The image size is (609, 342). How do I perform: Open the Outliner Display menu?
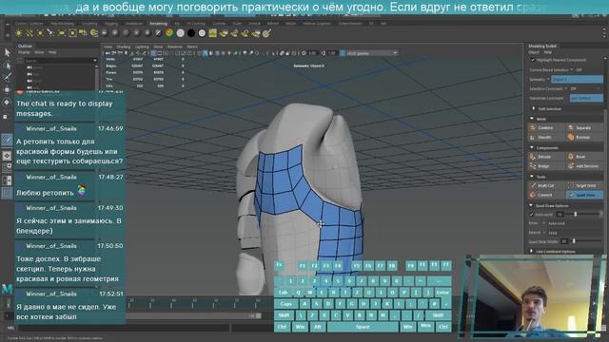24,52
